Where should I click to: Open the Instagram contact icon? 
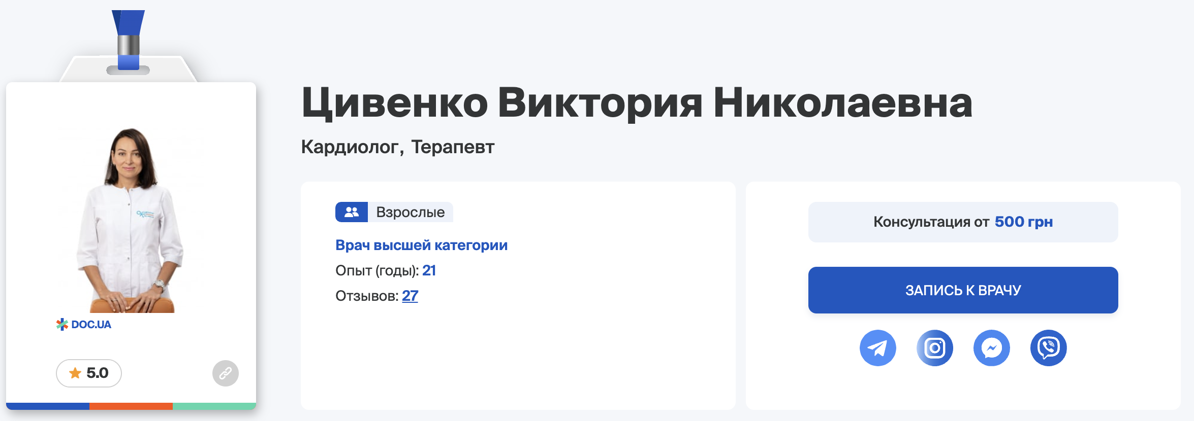(x=934, y=348)
